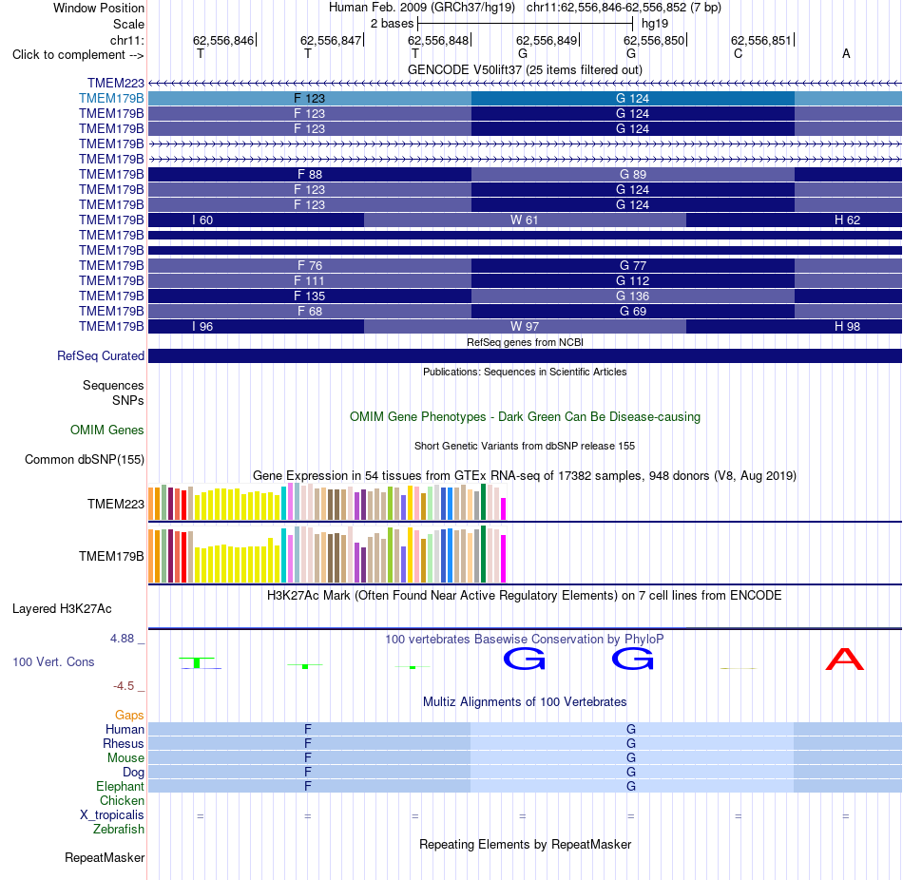Image resolution: width=903 pixels, height=880 pixels.
Task: Click the 'Sequences' track label
Action: coord(113,385)
